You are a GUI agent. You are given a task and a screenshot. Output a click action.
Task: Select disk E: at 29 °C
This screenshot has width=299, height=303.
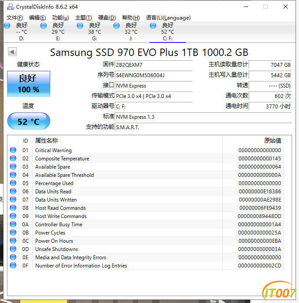pos(58,32)
